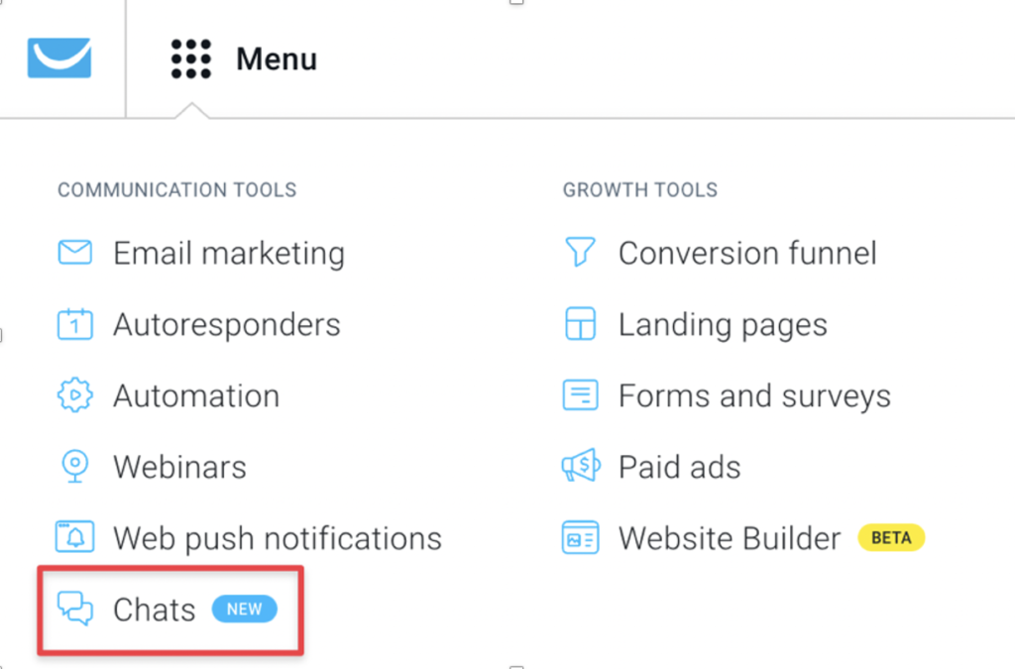
Task: Click the blue NEW badge
Action: point(245,609)
